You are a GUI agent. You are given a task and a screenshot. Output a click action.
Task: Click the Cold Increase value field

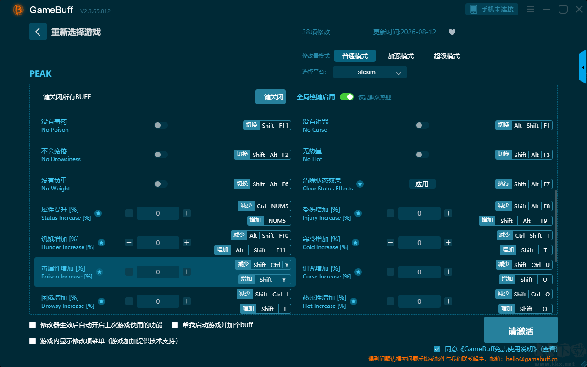pos(419,243)
